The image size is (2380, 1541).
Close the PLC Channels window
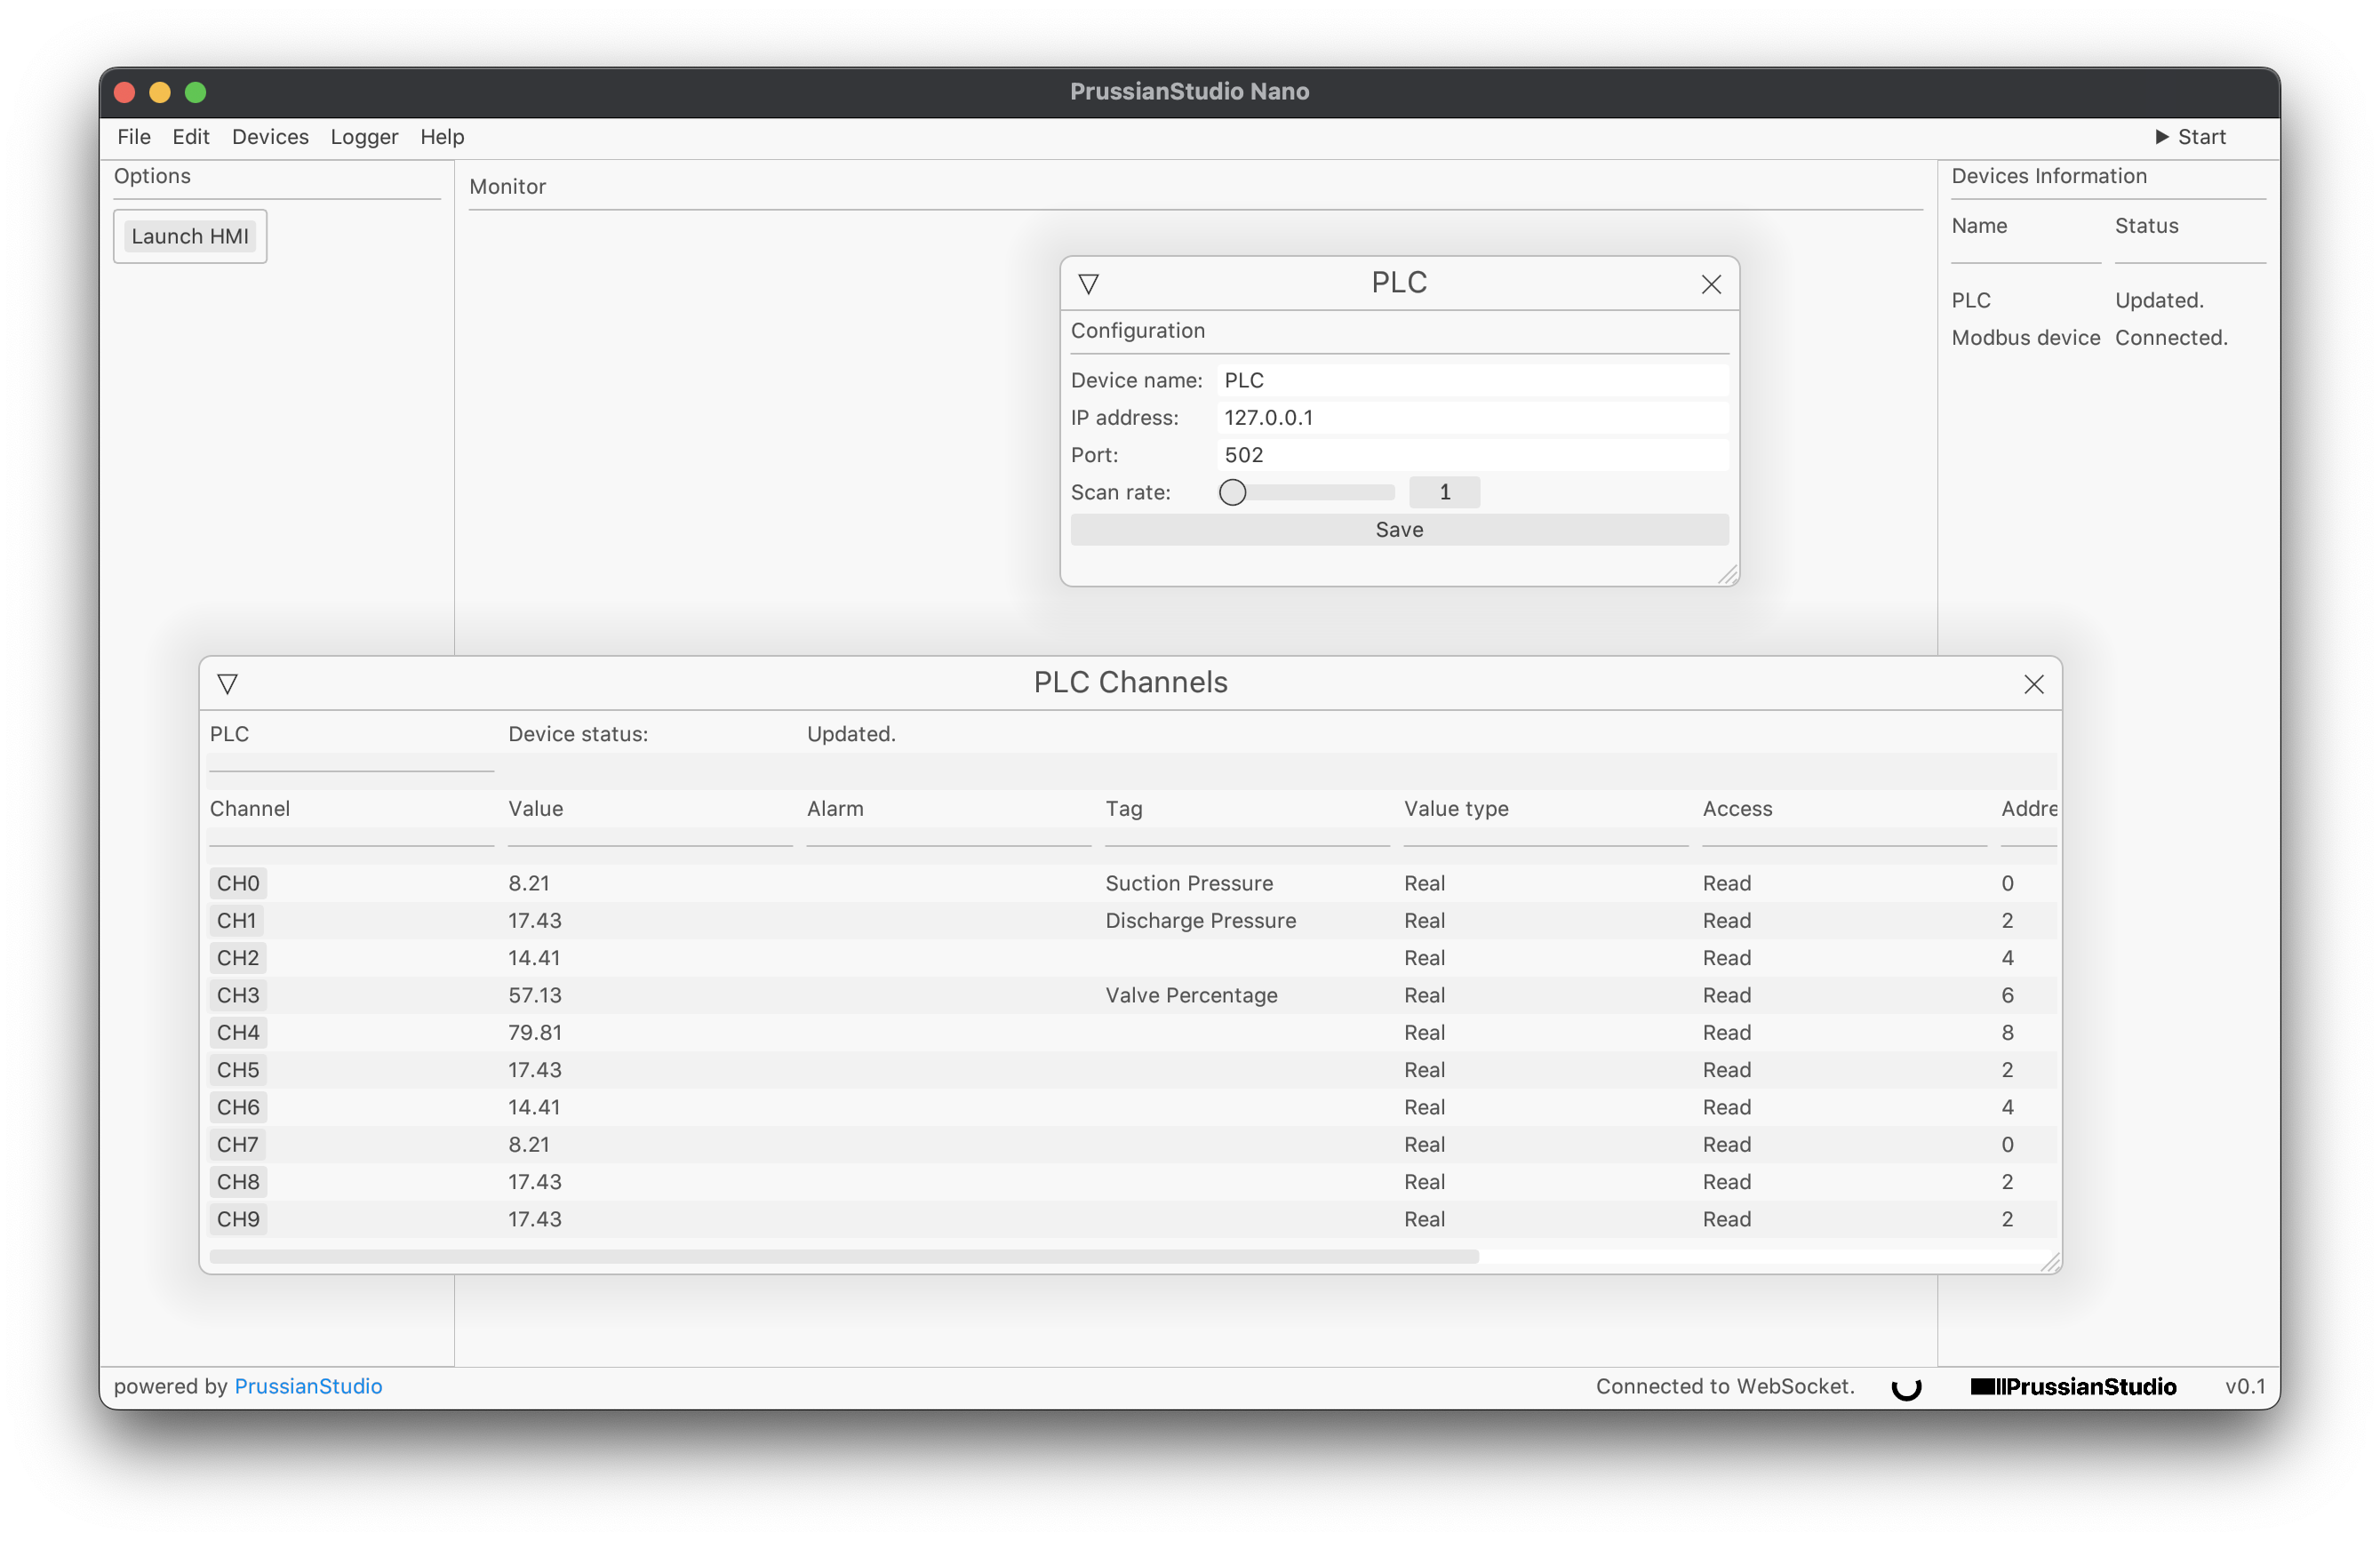pyautogui.click(x=2033, y=684)
